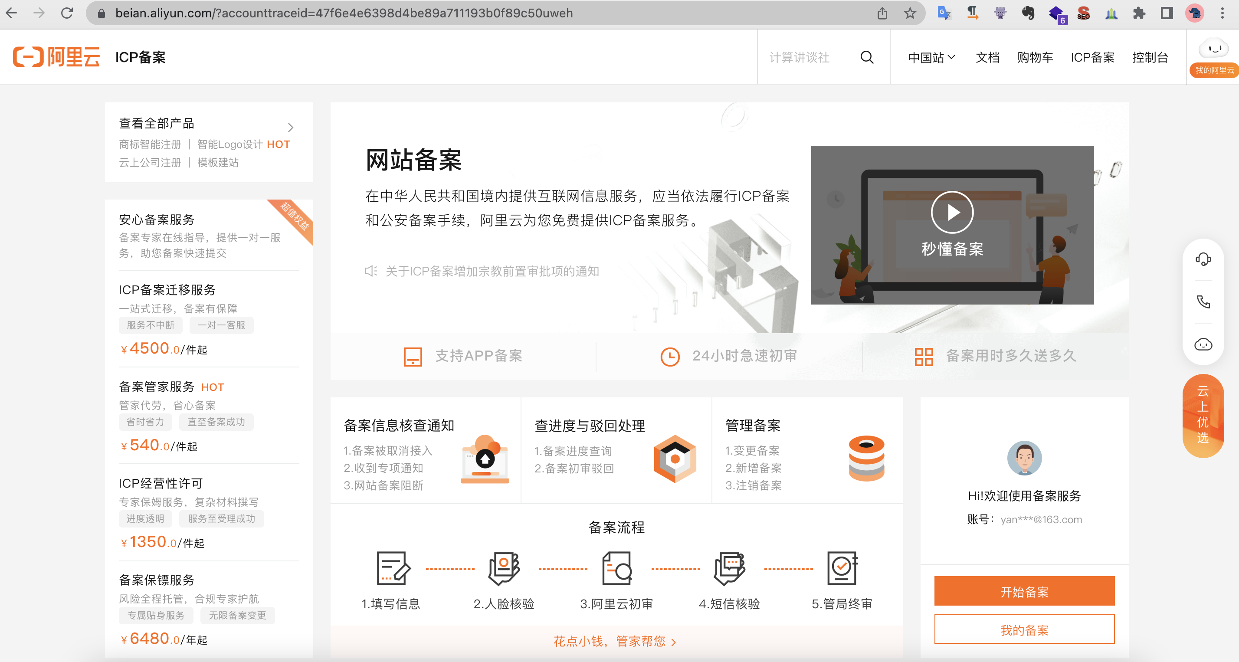The height and width of the screenshot is (662, 1239).
Task: Open the 云上优选 floating banner
Action: click(x=1203, y=415)
